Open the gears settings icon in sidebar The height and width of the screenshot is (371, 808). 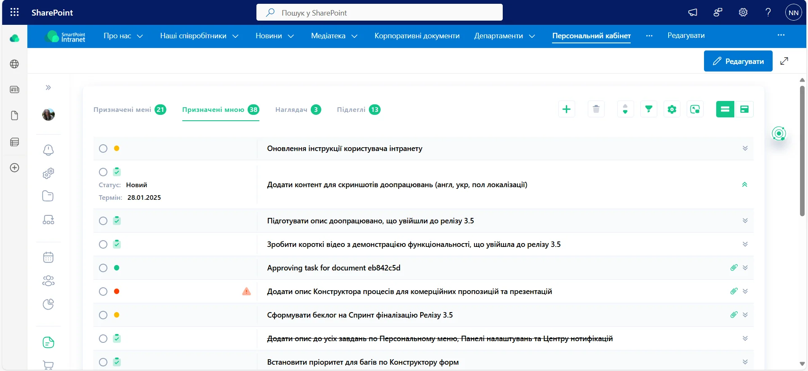pos(48,173)
